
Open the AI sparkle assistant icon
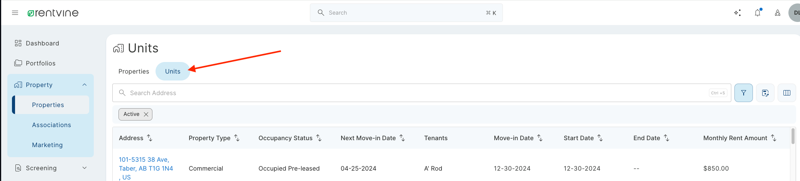pyautogui.click(x=737, y=13)
